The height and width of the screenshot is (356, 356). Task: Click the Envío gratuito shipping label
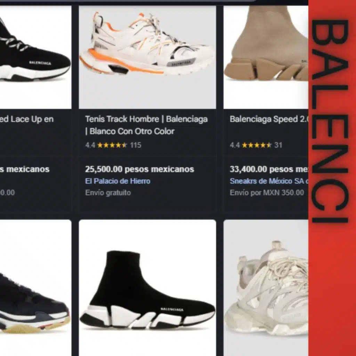click(x=108, y=193)
